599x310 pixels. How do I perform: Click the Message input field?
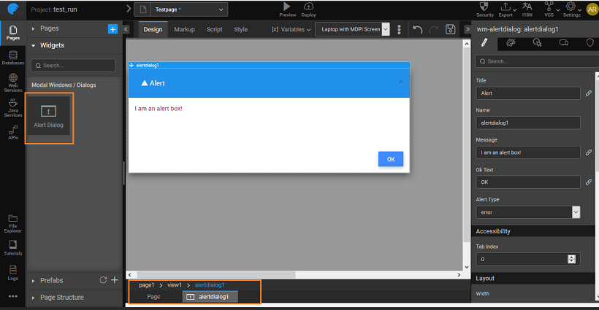point(527,152)
